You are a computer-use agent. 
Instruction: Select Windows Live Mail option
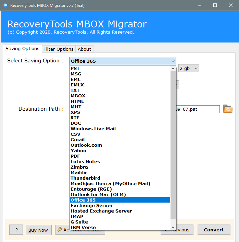click(x=120, y=129)
